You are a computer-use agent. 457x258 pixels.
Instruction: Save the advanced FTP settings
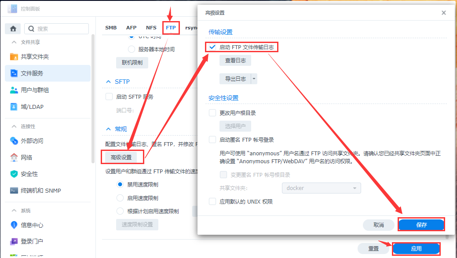421,224
